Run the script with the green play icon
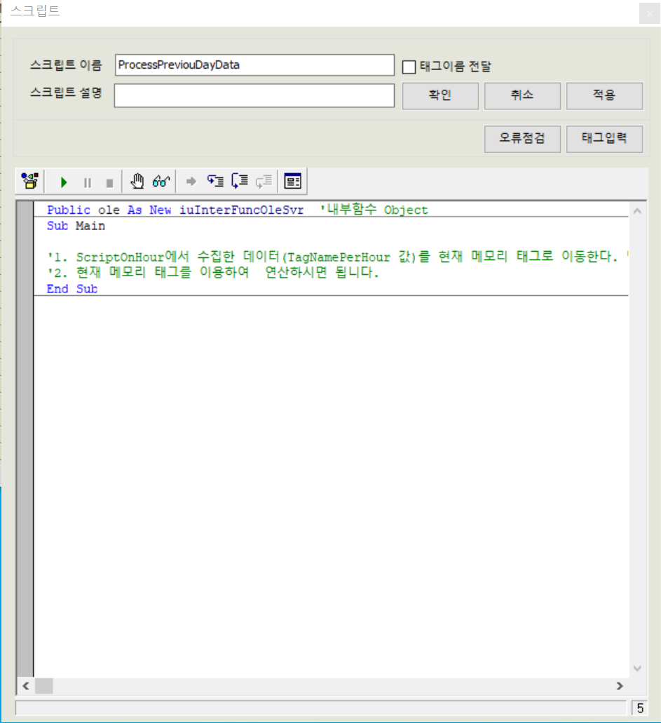 [63, 182]
